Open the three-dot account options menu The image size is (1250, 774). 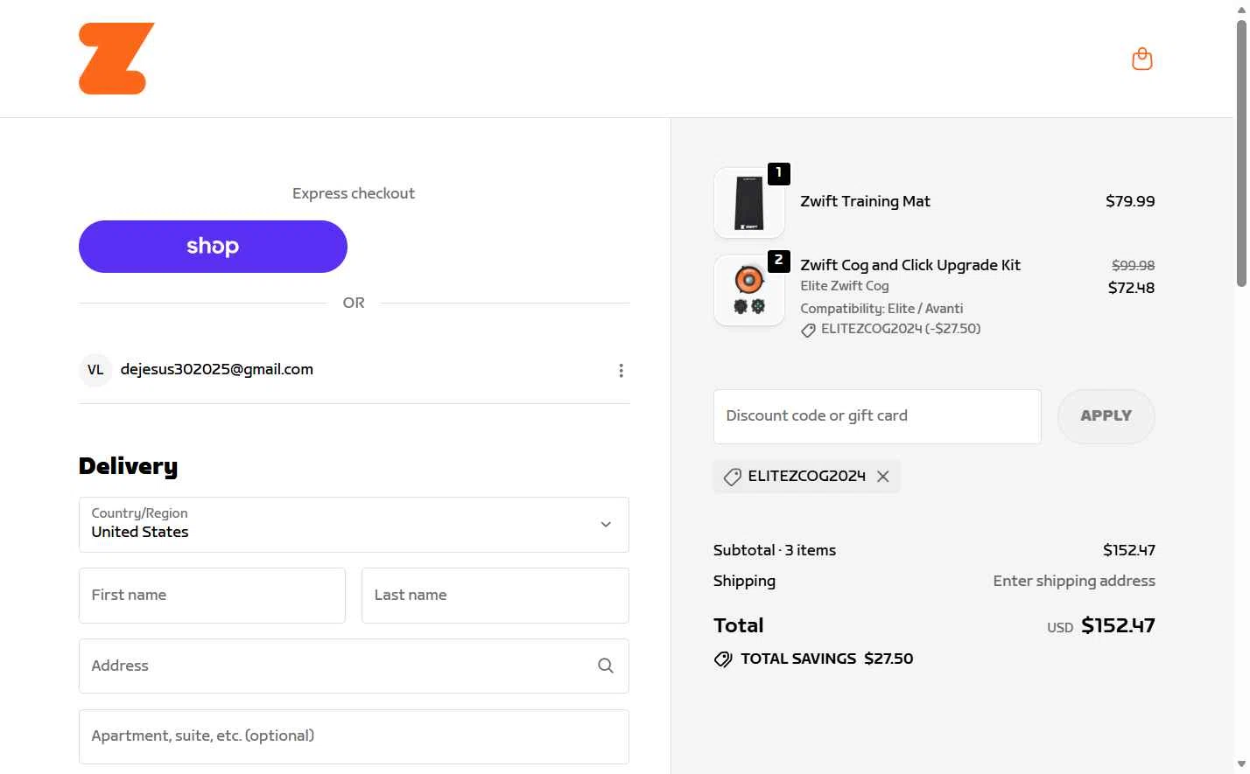pos(621,371)
